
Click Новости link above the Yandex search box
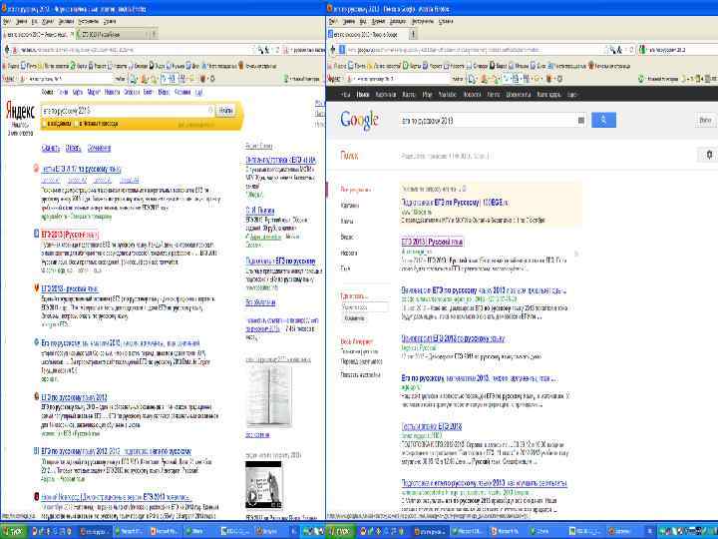(112, 92)
